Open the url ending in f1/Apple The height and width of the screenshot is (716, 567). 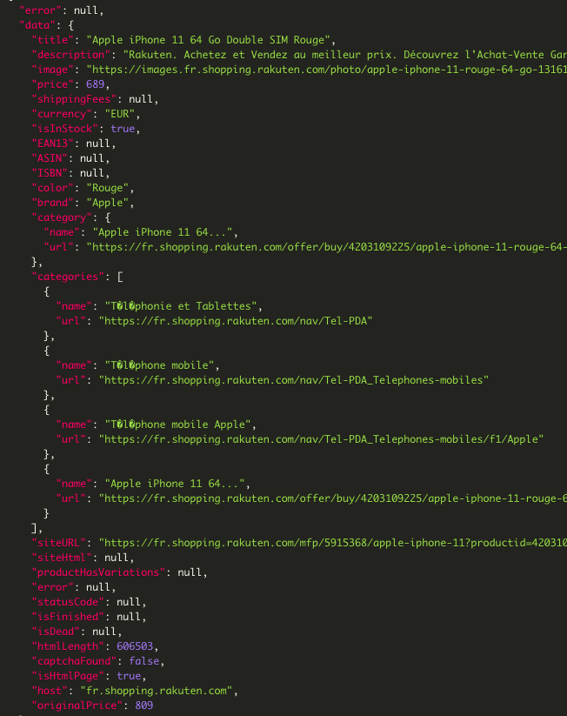pyautogui.click(x=321, y=439)
